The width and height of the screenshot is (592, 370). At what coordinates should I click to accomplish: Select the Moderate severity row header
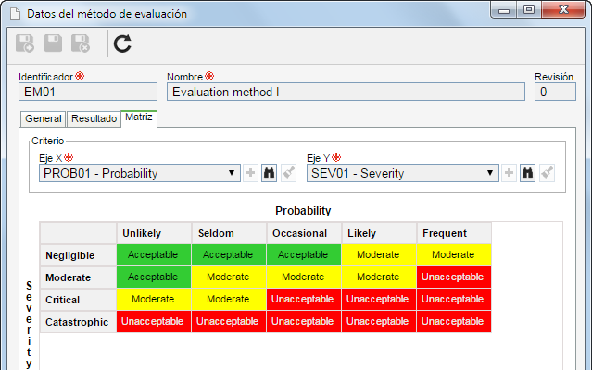pyautogui.click(x=78, y=277)
